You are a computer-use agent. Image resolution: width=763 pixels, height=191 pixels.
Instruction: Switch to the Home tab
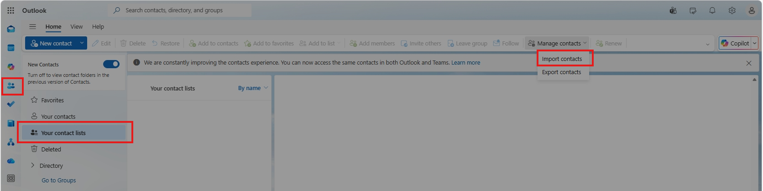53,26
